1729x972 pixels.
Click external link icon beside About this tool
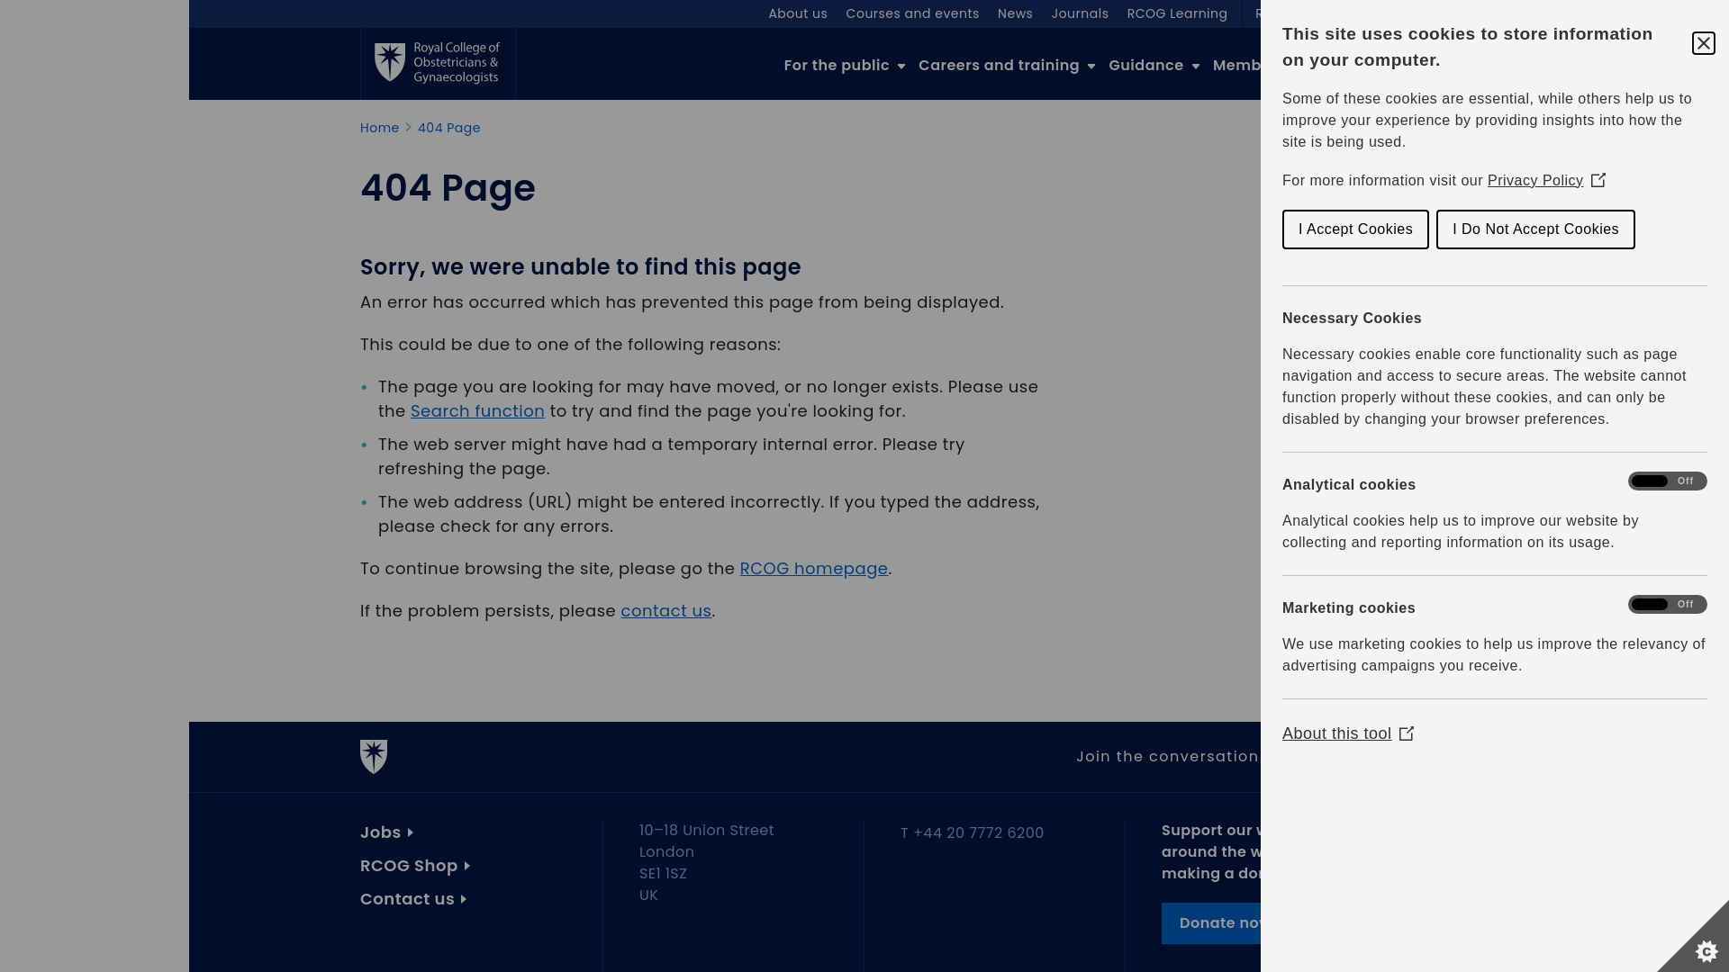(1407, 733)
